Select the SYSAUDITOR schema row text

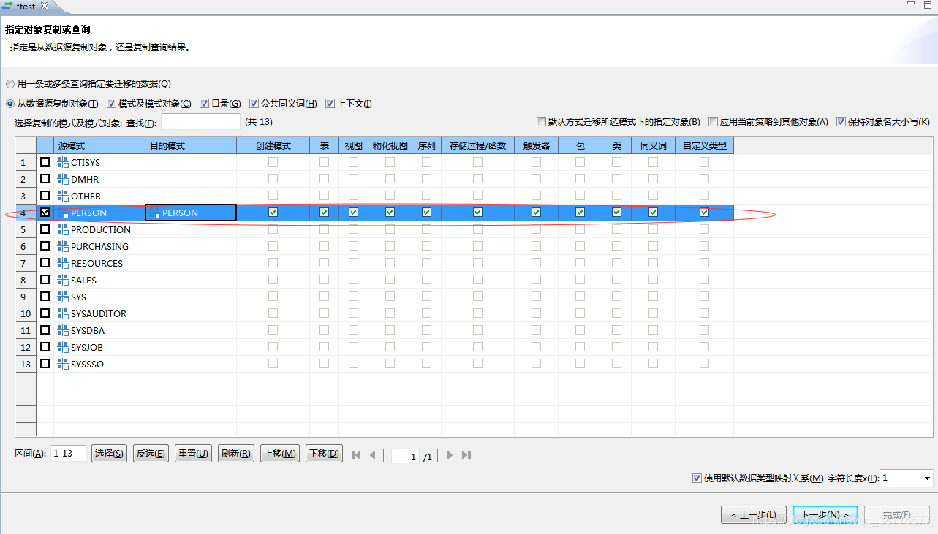tap(99, 313)
